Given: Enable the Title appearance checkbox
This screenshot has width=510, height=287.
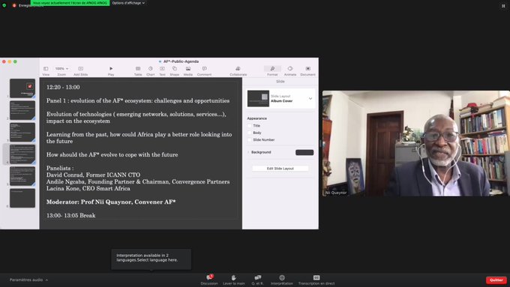Looking at the screenshot, I should tap(250, 126).
